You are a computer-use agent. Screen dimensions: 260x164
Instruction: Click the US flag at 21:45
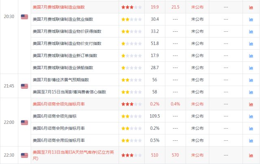click(24, 86)
